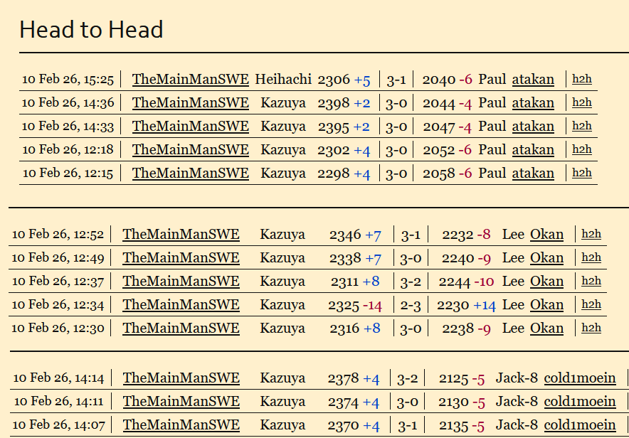Select the +14 rating change
Image resolution: width=629 pixels, height=438 pixels.
point(485,306)
